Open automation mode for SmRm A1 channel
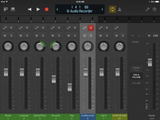 [x=116, y=28]
